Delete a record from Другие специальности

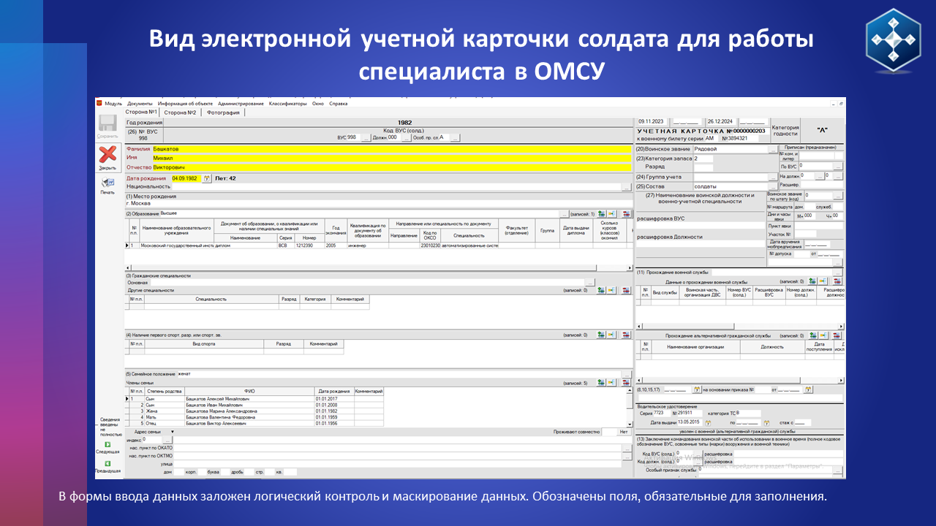point(627,290)
